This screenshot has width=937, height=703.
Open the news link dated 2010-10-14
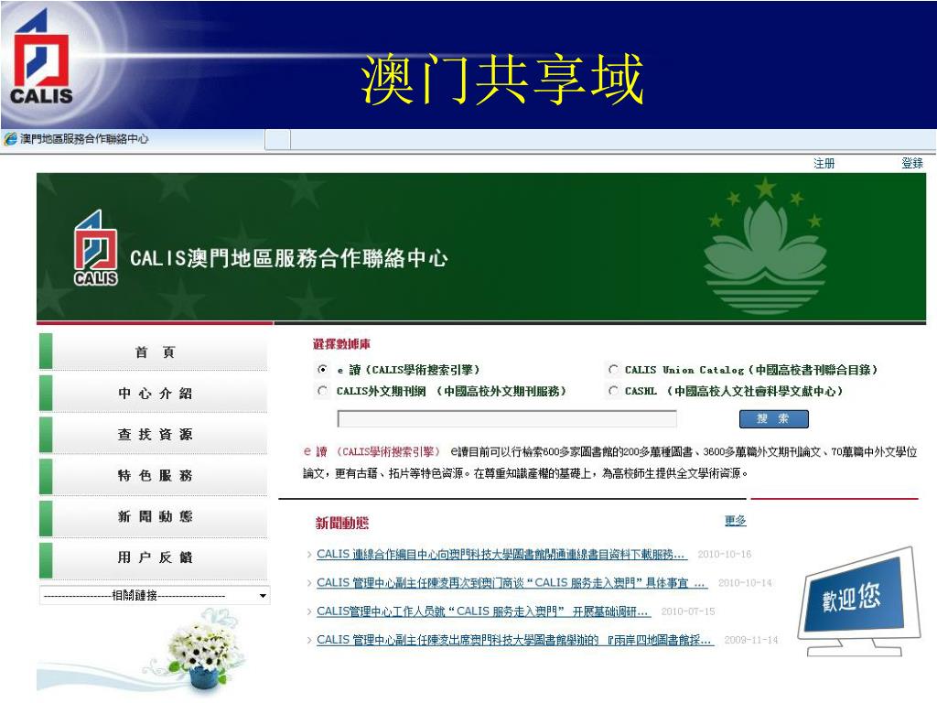point(512,583)
